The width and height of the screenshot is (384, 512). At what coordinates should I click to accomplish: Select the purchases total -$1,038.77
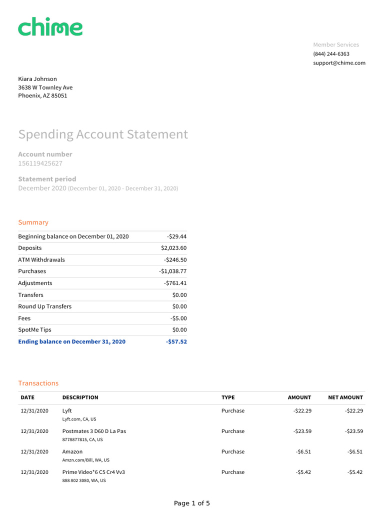172,271
